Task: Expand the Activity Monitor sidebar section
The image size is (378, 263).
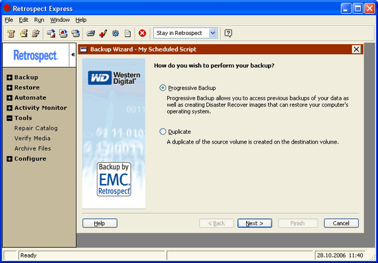Action: pyautogui.click(x=10, y=108)
